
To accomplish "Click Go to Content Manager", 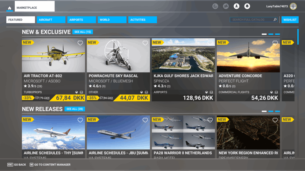I will (50, 165).
